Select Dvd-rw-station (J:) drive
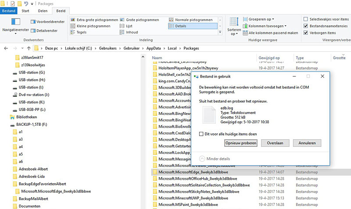The height and width of the screenshot is (209, 351). 34,95
